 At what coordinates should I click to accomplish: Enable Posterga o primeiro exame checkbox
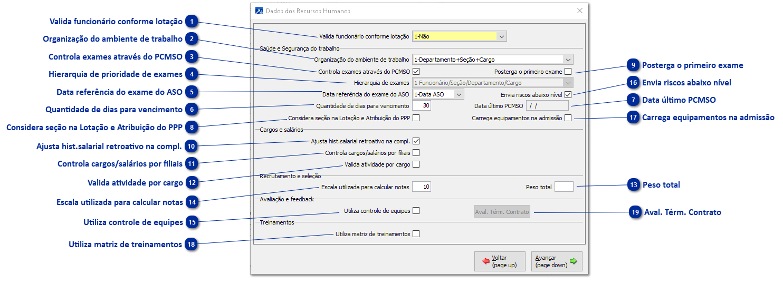coord(568,72)
